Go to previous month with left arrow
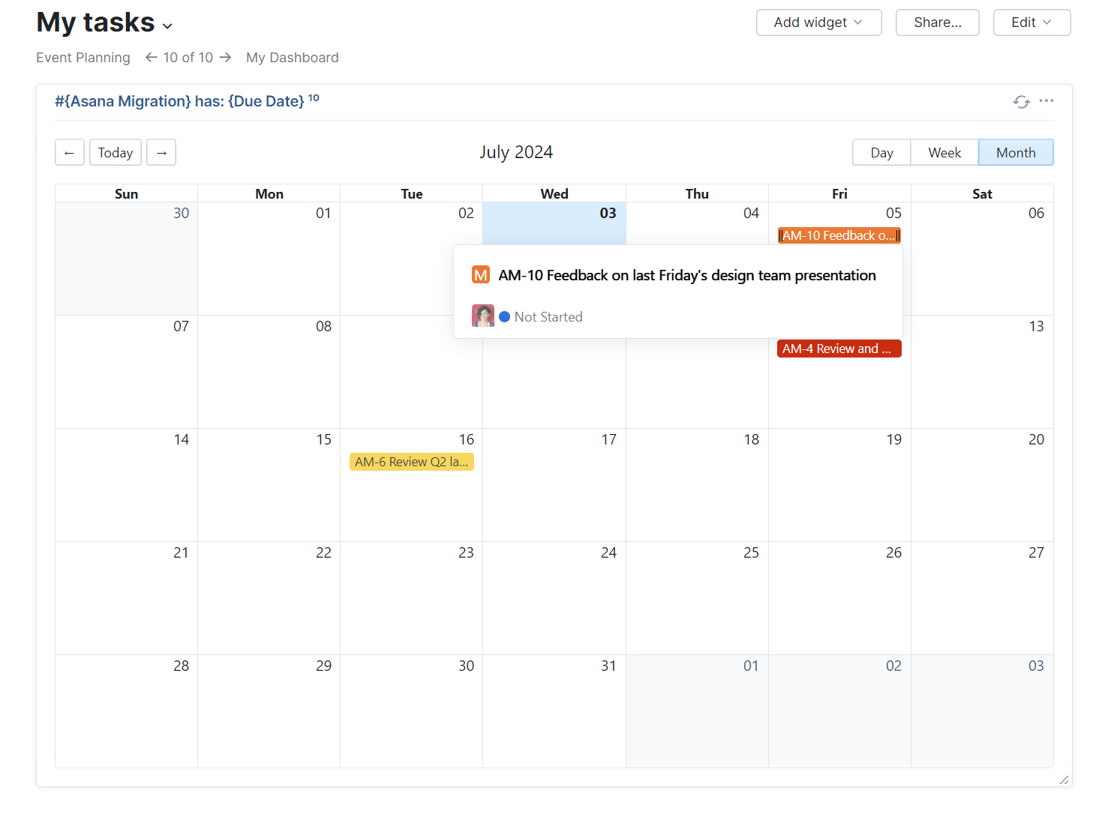Screen dimensions: 1105x814 coord(69,153)
